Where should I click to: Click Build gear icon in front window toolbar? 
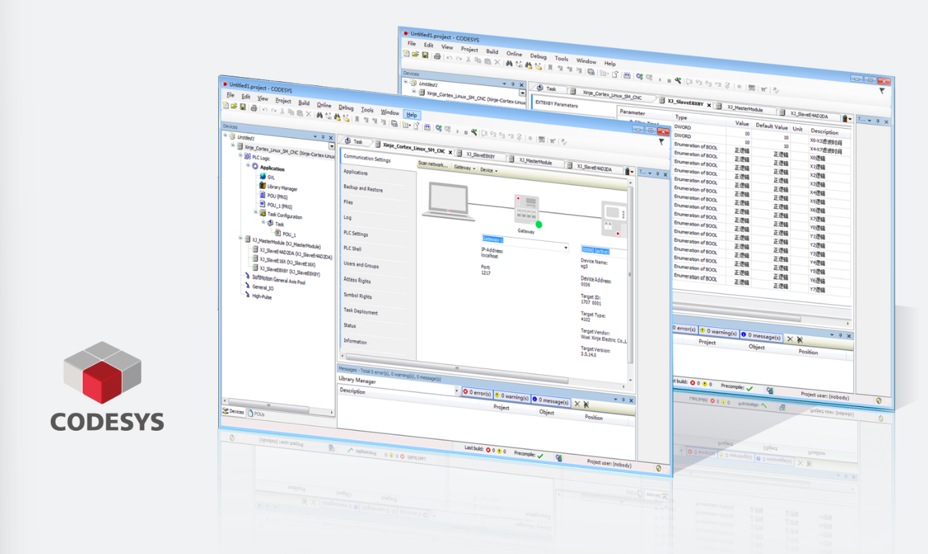click(438, 128)
